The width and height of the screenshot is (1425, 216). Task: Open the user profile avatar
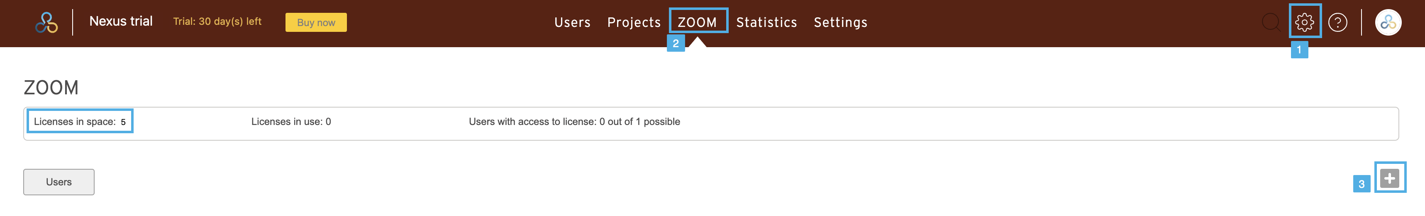pos(1388,22)
